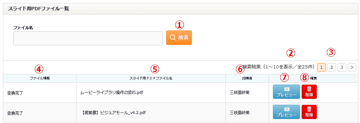The width and height of the screenshot is (360, 123).
Task: Go to results page 3
Action: (342, 67)
